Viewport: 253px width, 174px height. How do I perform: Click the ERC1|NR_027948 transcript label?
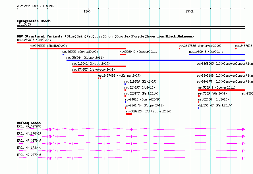coord(29,127)
